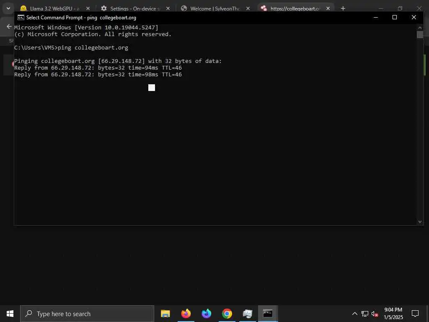Click the Settings gear tab favicon

click(104, 8)
